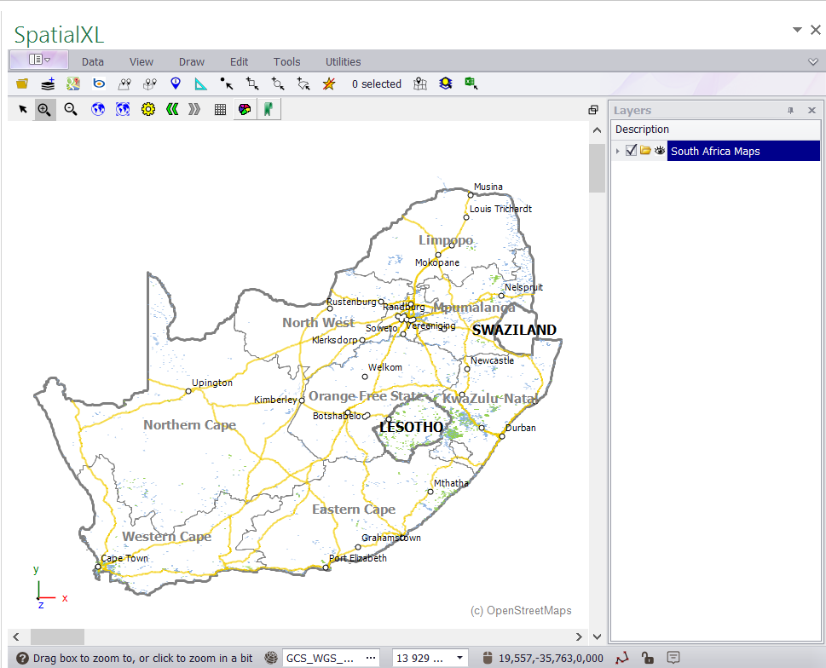Activate the zoom in magnifier tool
This screenshot has height=668, width=826.
click(44, 109)
